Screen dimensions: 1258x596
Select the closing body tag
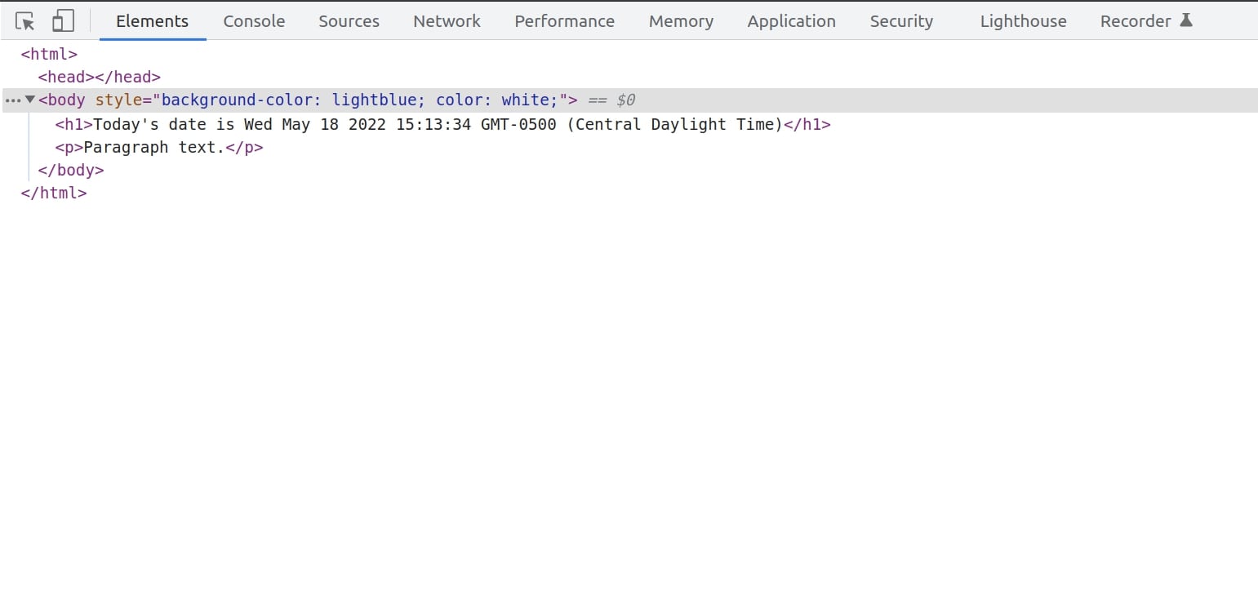pyautogui.click(x=71, y=171)
